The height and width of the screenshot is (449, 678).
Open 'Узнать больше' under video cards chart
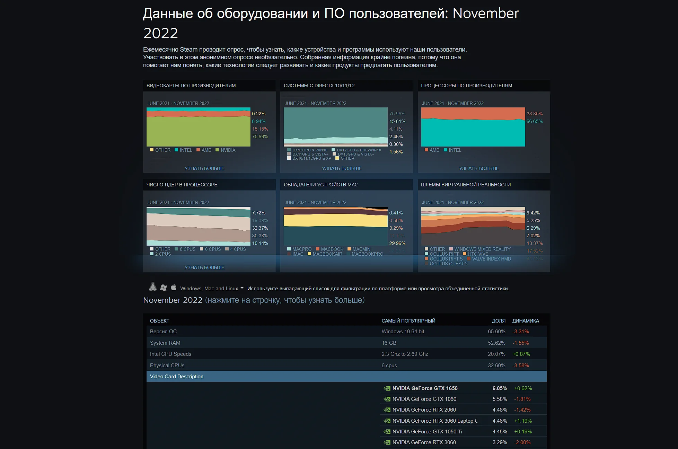tap(204, 168)
